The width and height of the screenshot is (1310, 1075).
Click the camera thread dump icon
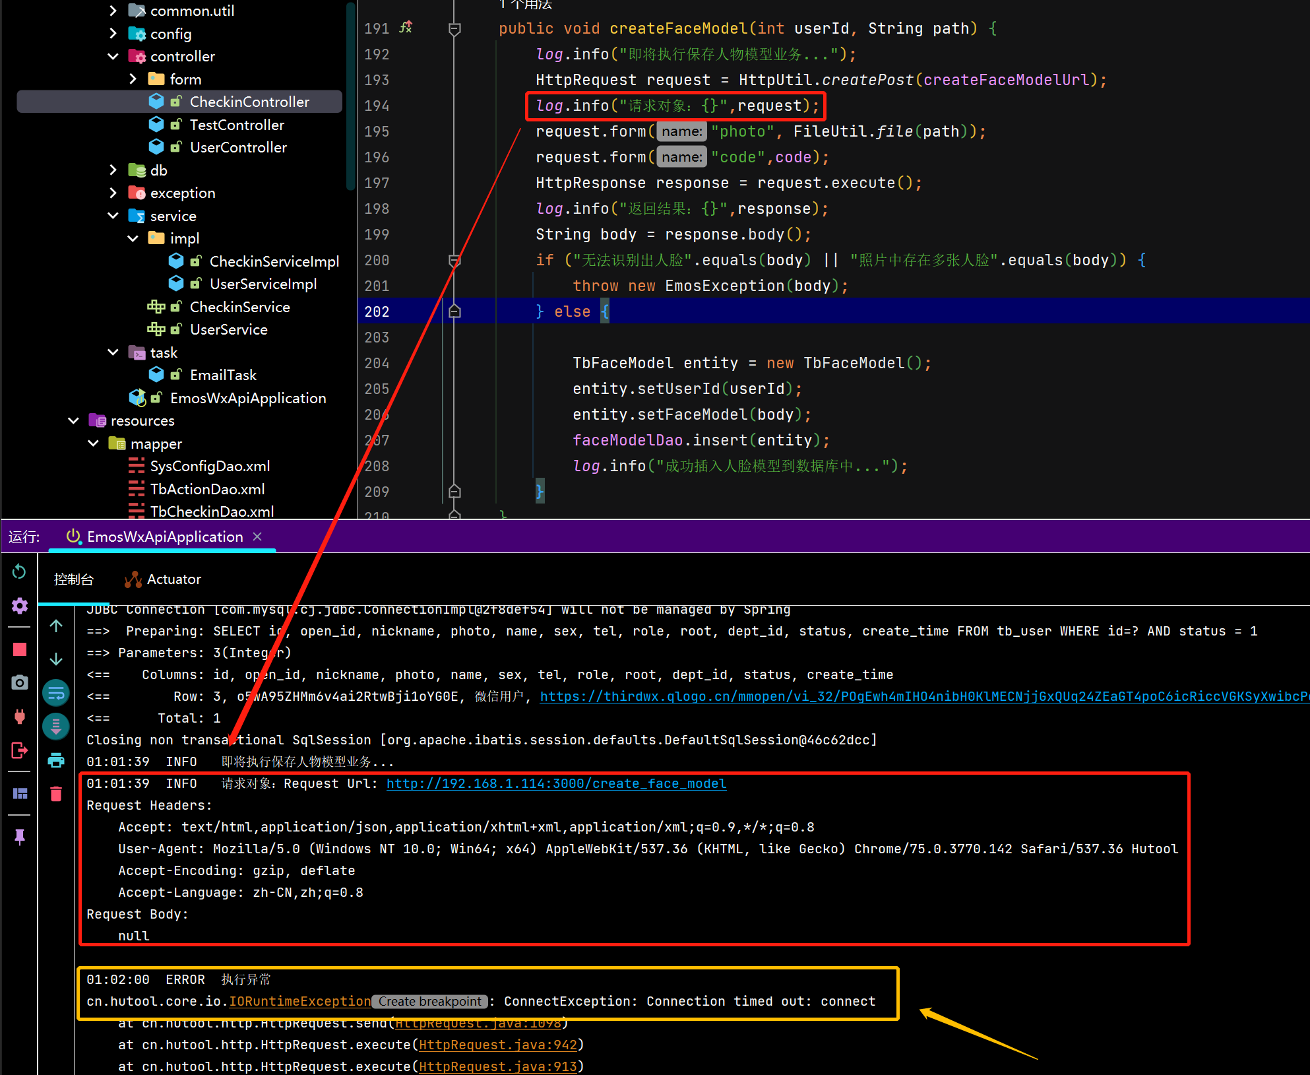point(20,682)
